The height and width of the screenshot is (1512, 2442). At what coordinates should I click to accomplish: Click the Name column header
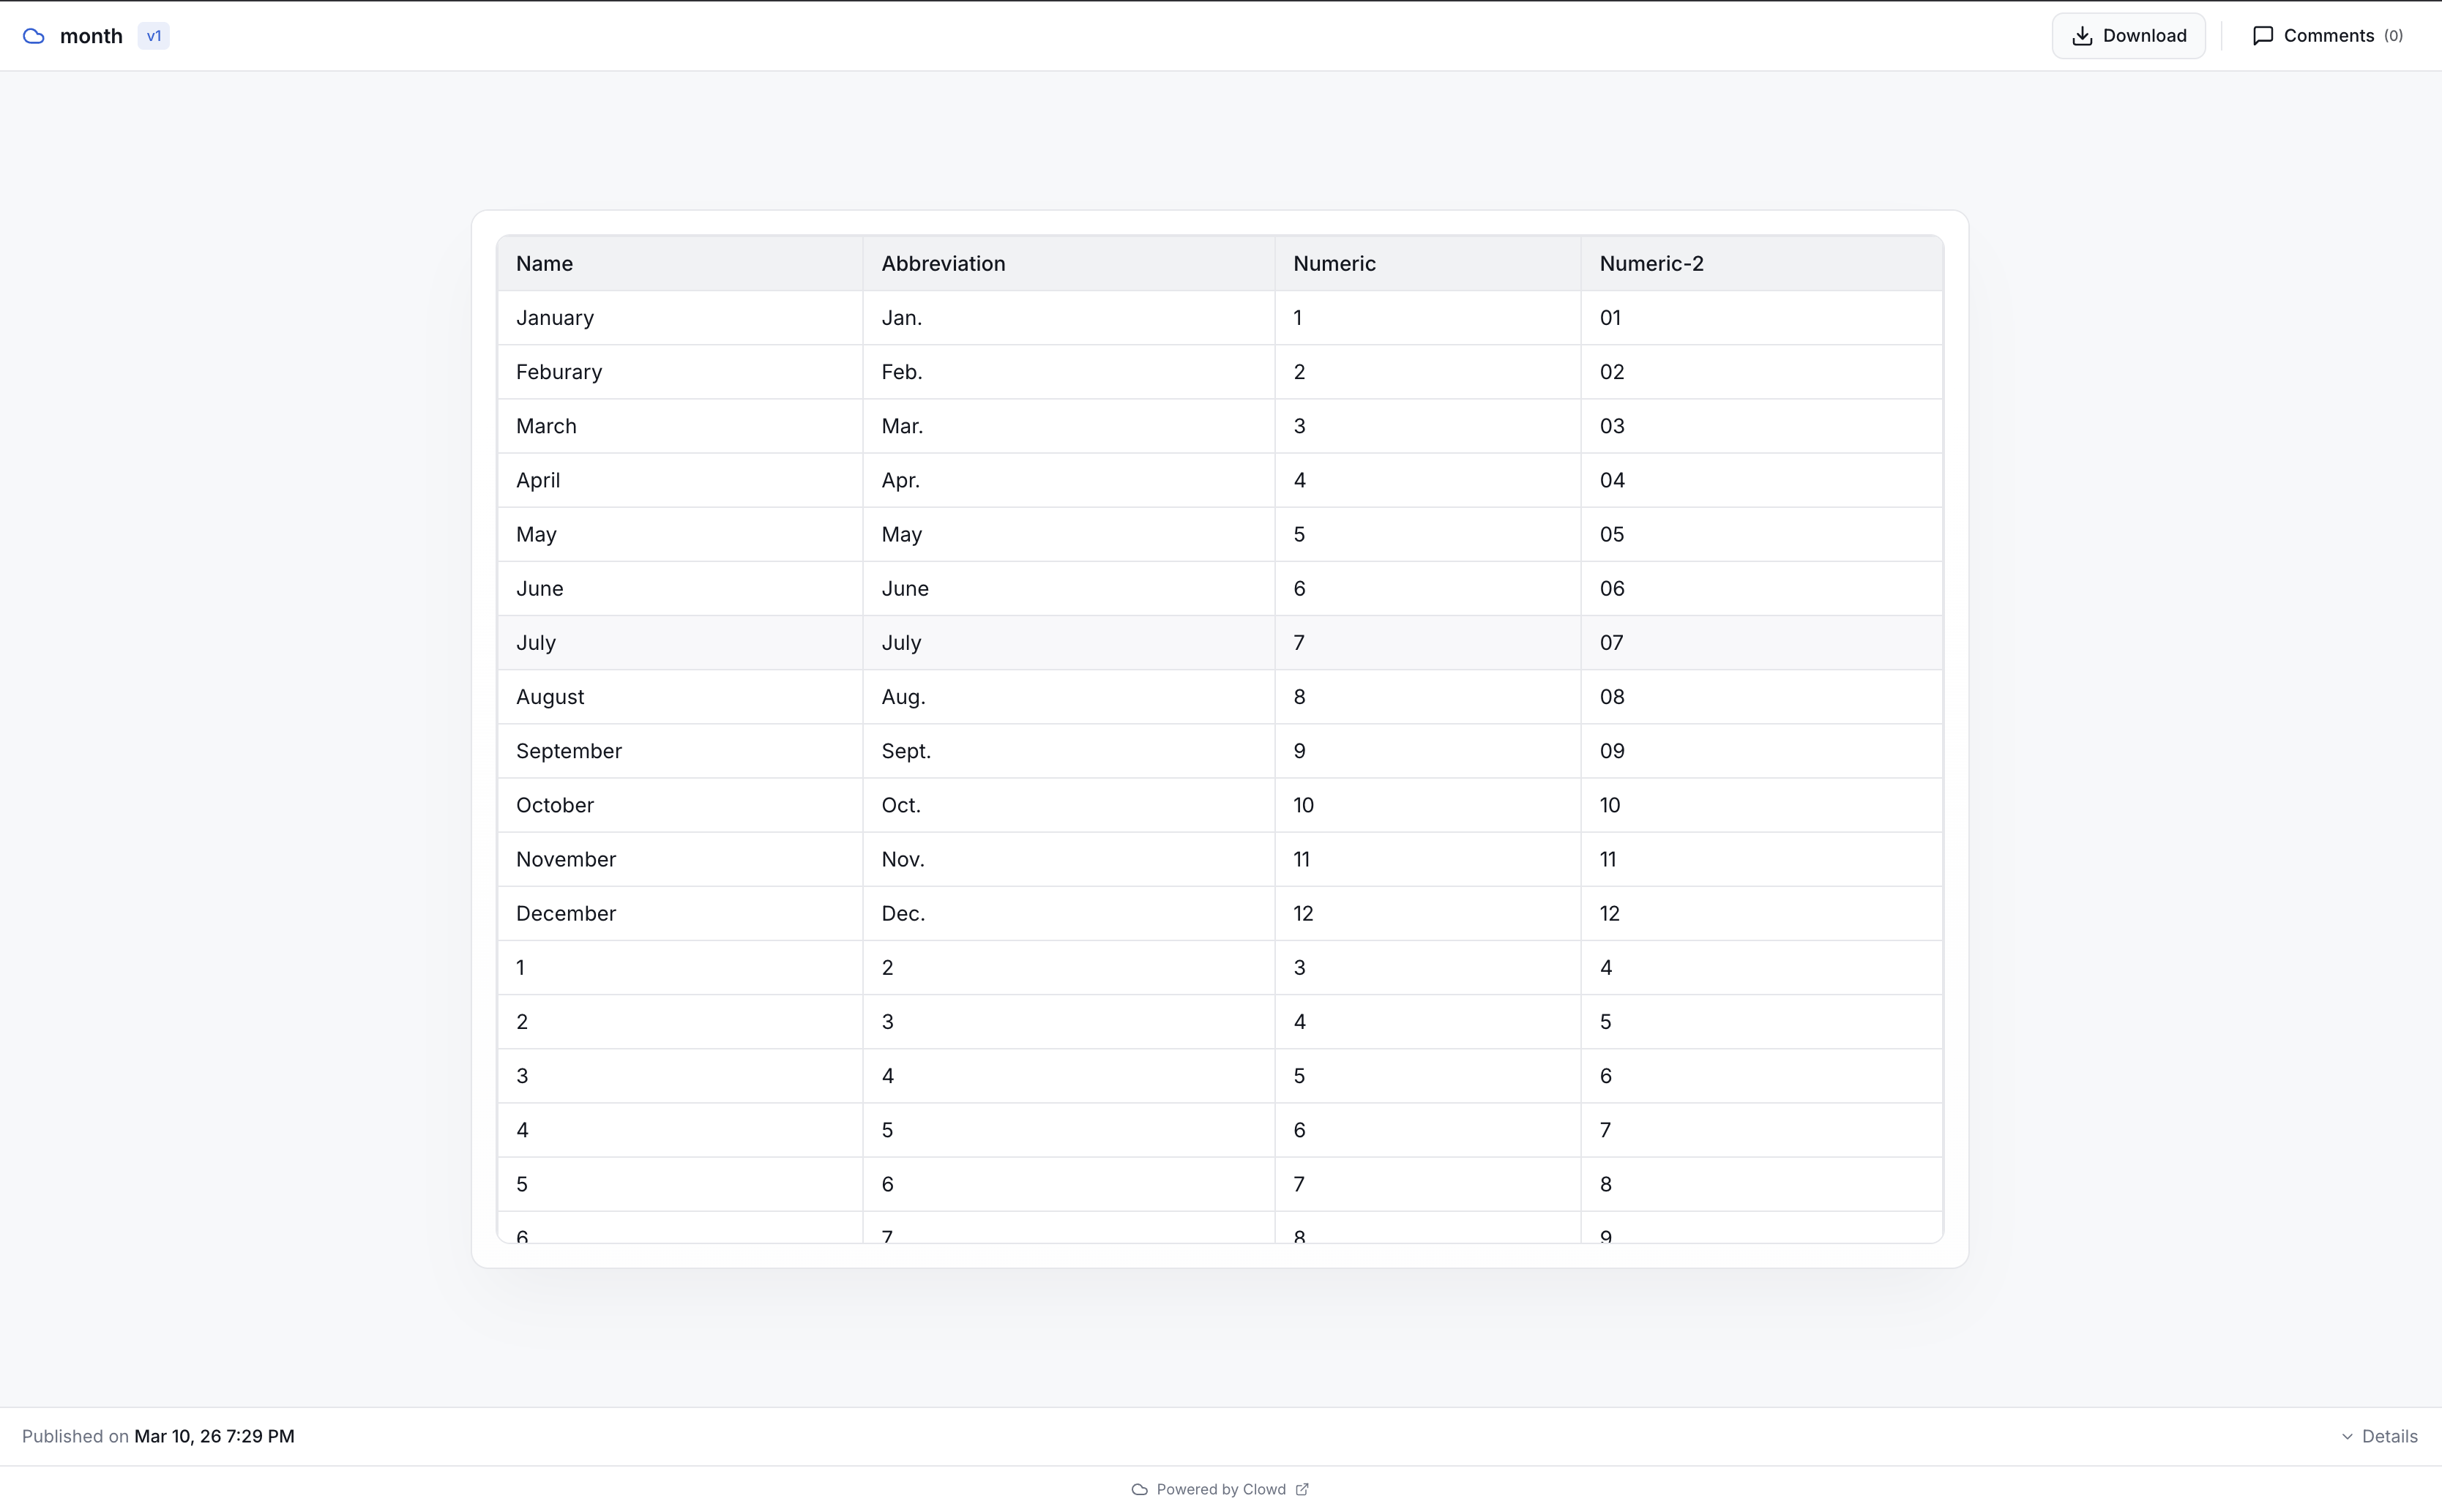click(545, 263)
